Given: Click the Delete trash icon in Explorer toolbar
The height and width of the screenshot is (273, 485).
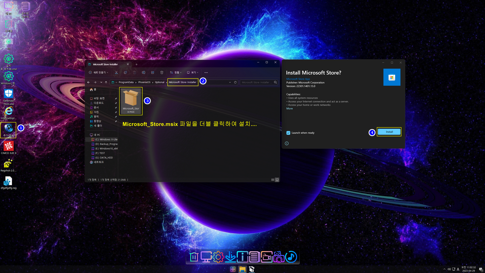Looking at the screenshot, I should (x=162, y=72).
